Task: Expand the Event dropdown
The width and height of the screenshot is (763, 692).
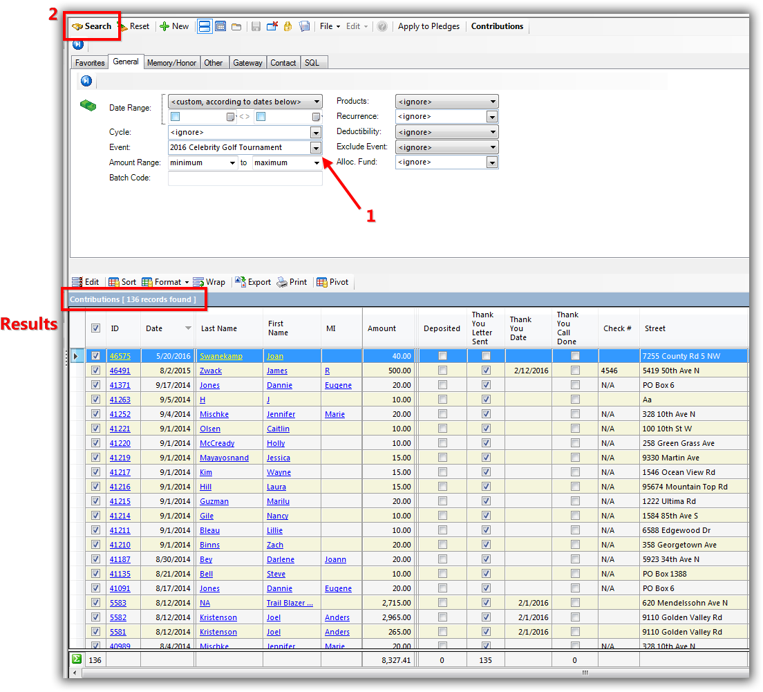Action: [x=316, y=147]
